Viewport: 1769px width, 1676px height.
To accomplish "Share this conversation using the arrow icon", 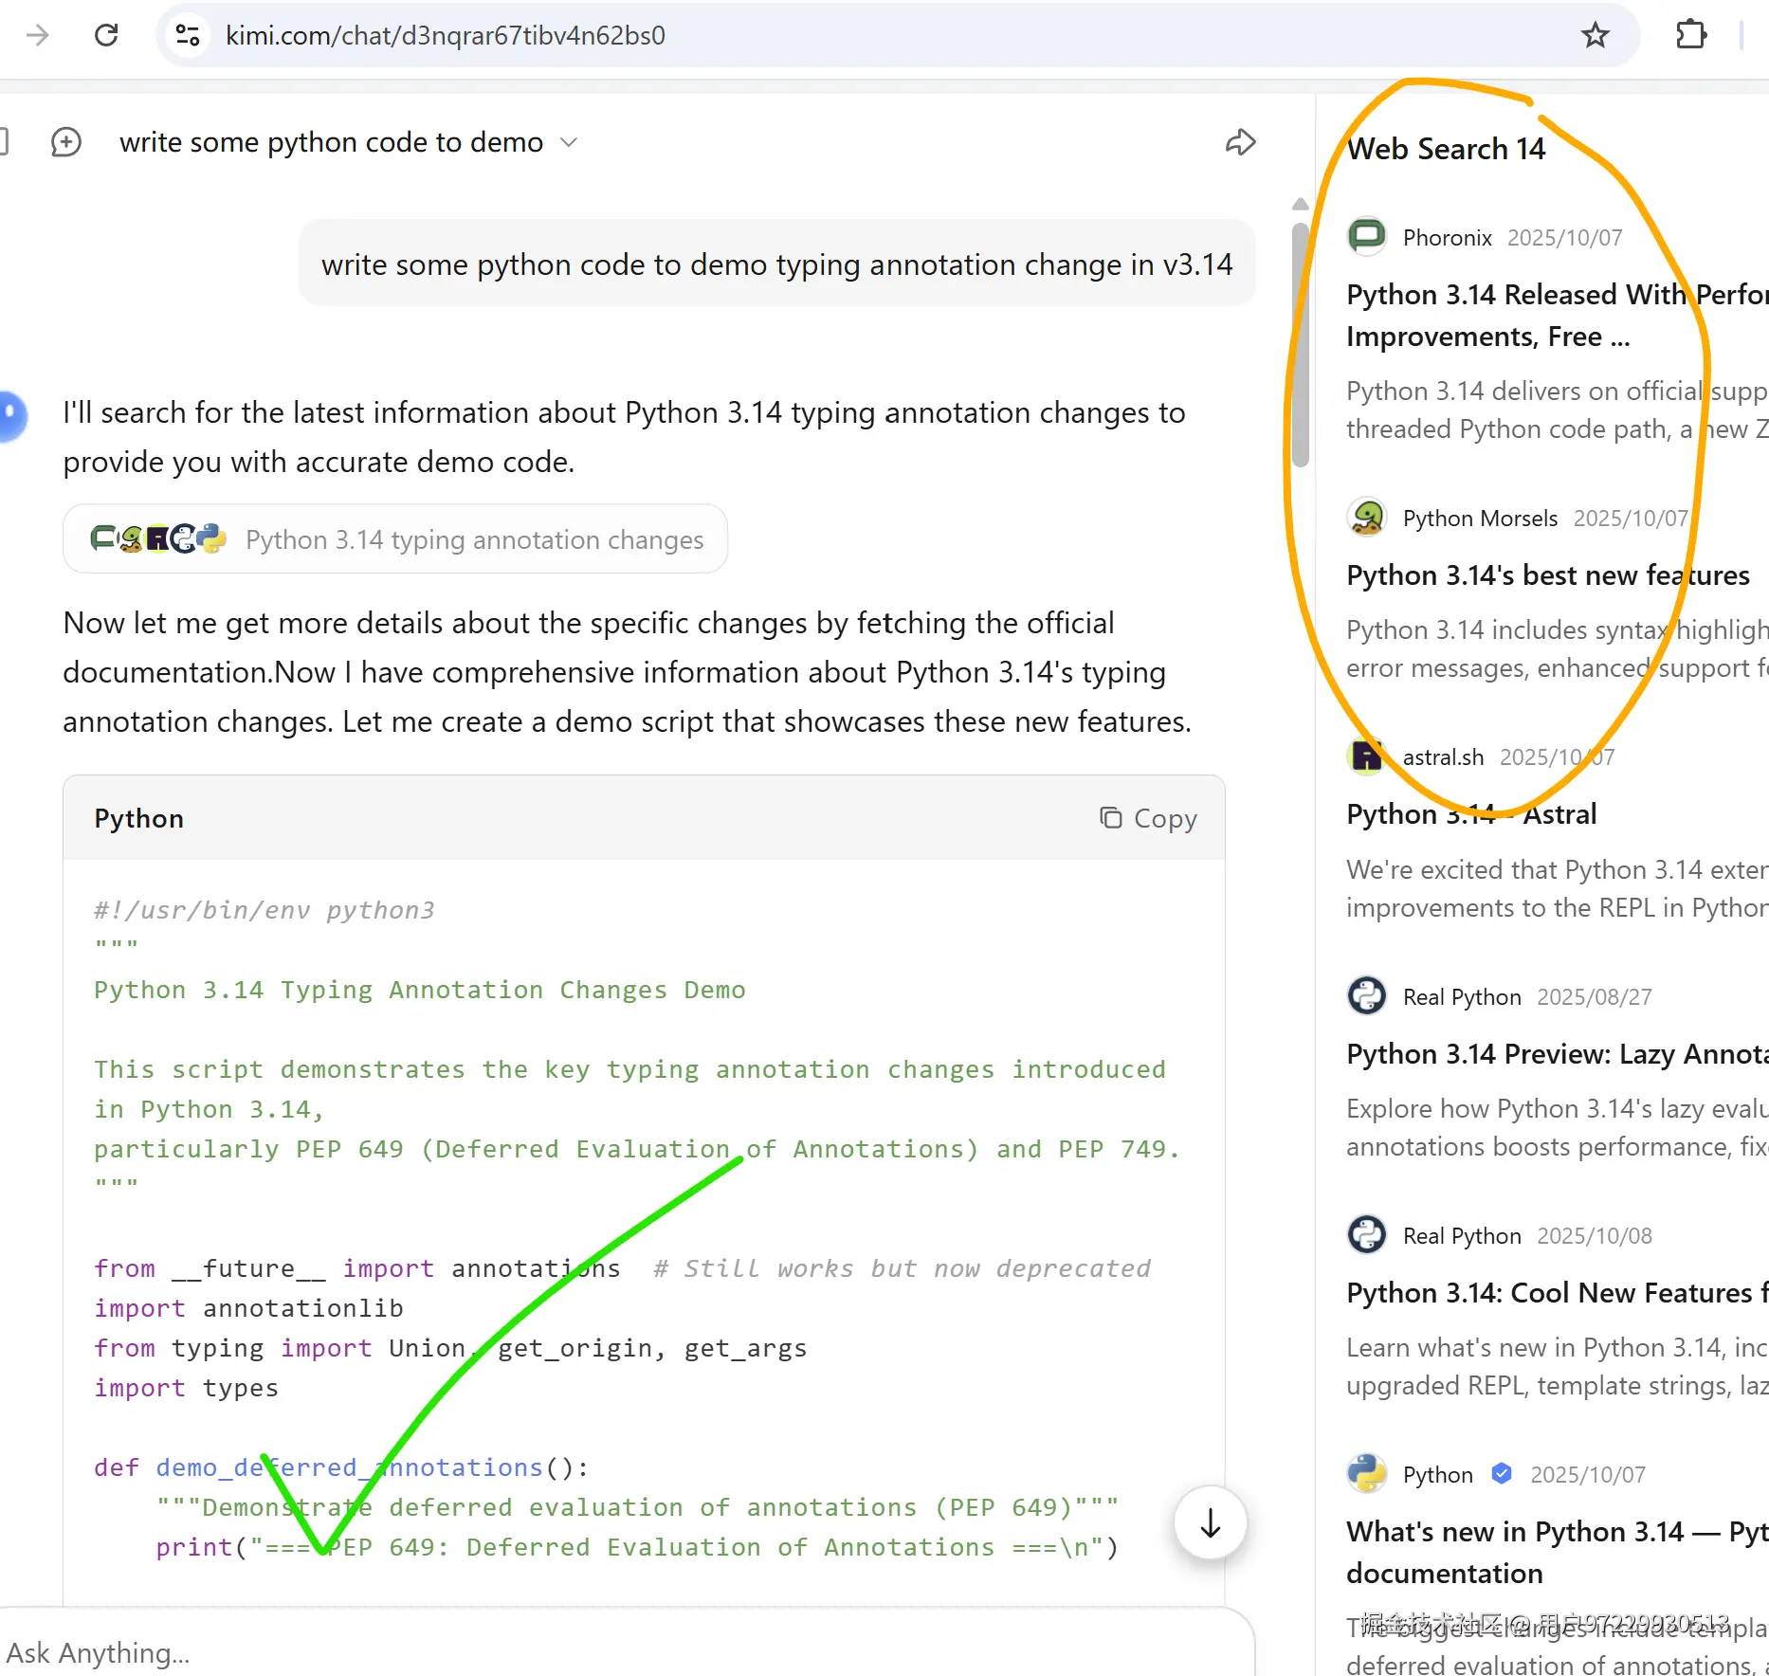I will tap(1240, 142).
